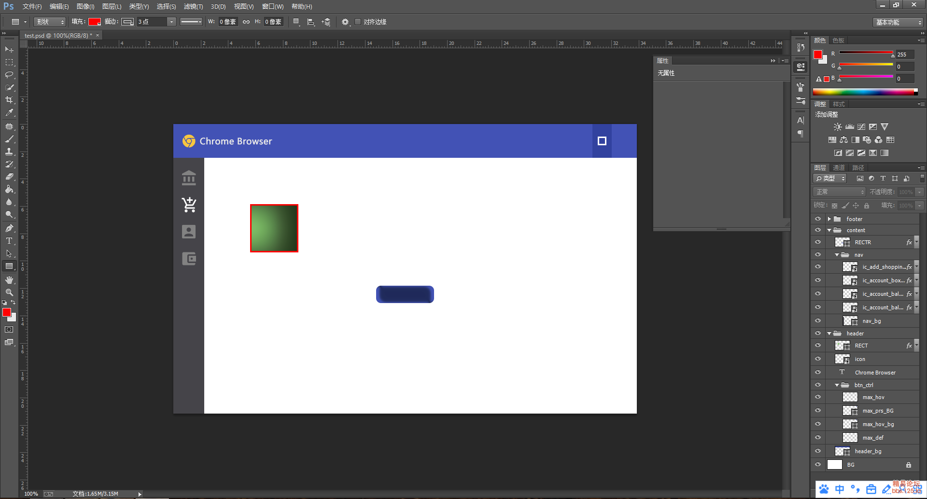Select the Pen tool
Viewport: 927px width, 499px height.
coord(9,228)
